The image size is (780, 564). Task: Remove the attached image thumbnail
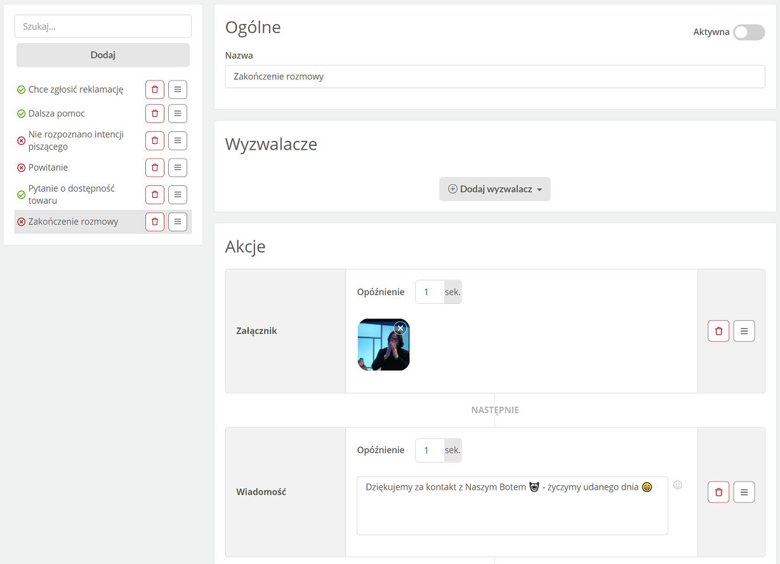coord(400,328)
